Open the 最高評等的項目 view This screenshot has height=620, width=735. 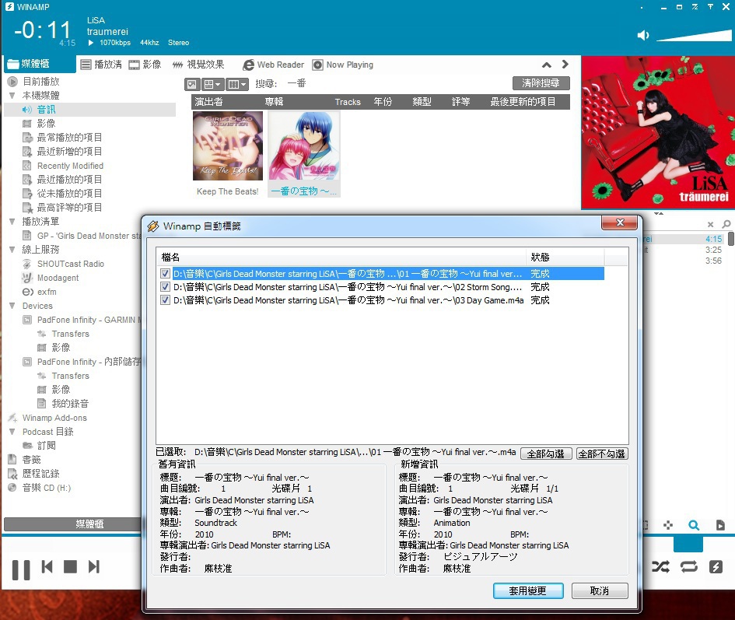click(69, 207)
